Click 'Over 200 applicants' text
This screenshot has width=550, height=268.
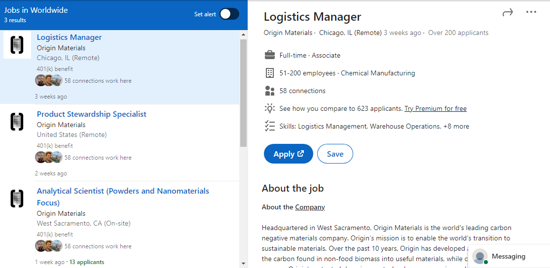(x=458, y=33)
